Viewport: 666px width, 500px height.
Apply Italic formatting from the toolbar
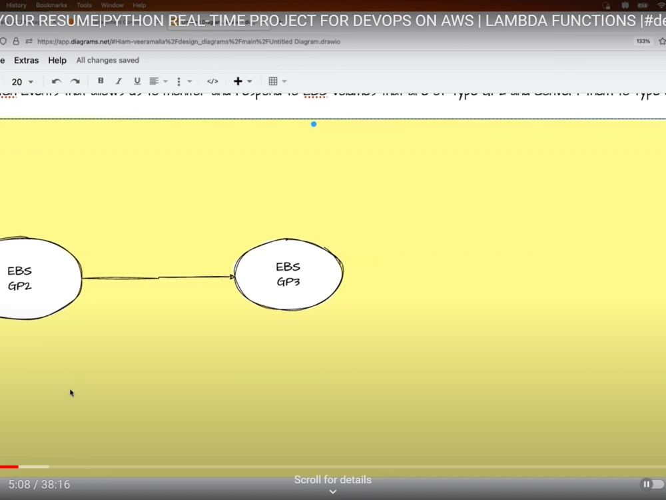point(118,81)
